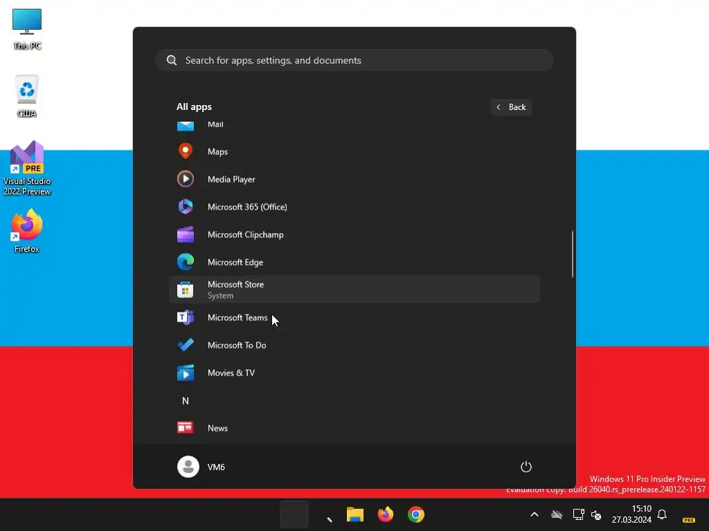
Task: Launch Firefox from the taskbar
Action: 386,514
